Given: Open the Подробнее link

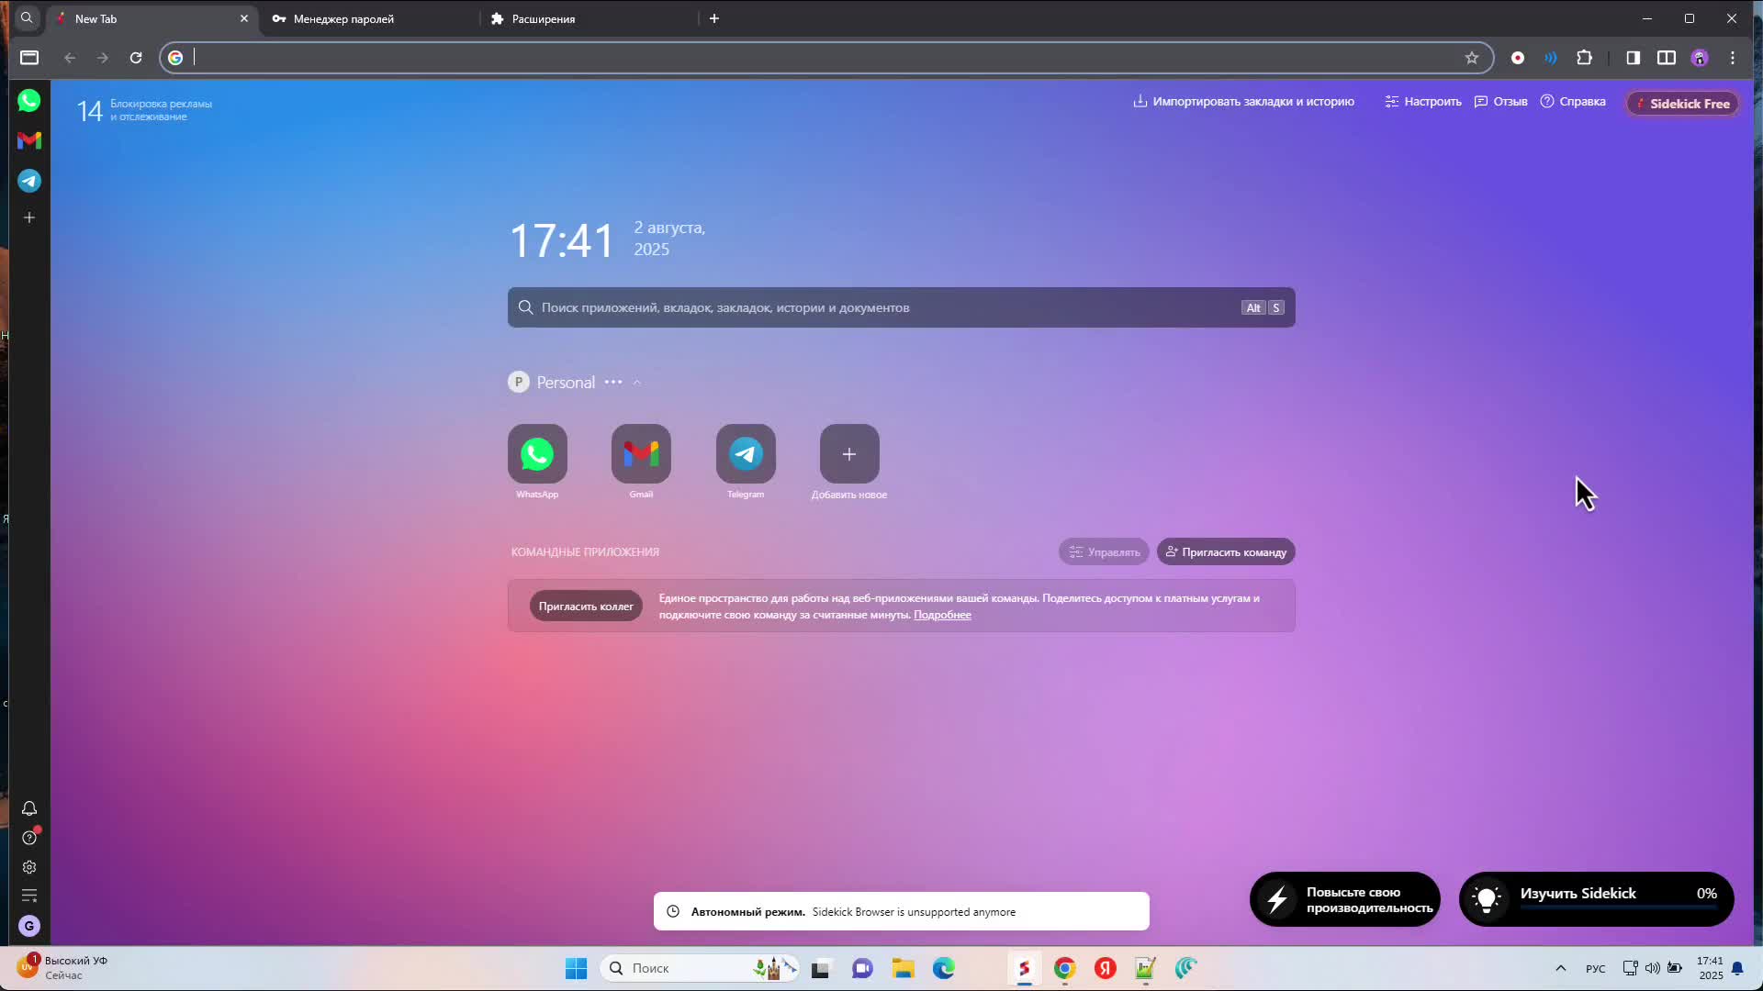Looking at the screenshot, I should coord(942,615).
